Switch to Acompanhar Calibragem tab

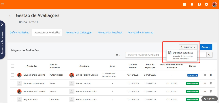(x=79, y=33)
